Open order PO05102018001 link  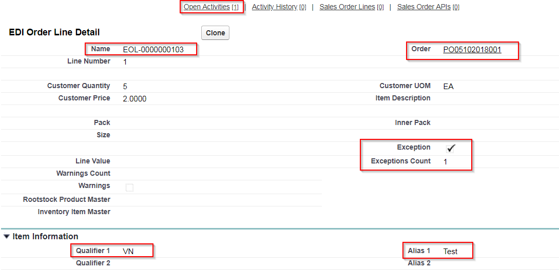pos(472,50)
